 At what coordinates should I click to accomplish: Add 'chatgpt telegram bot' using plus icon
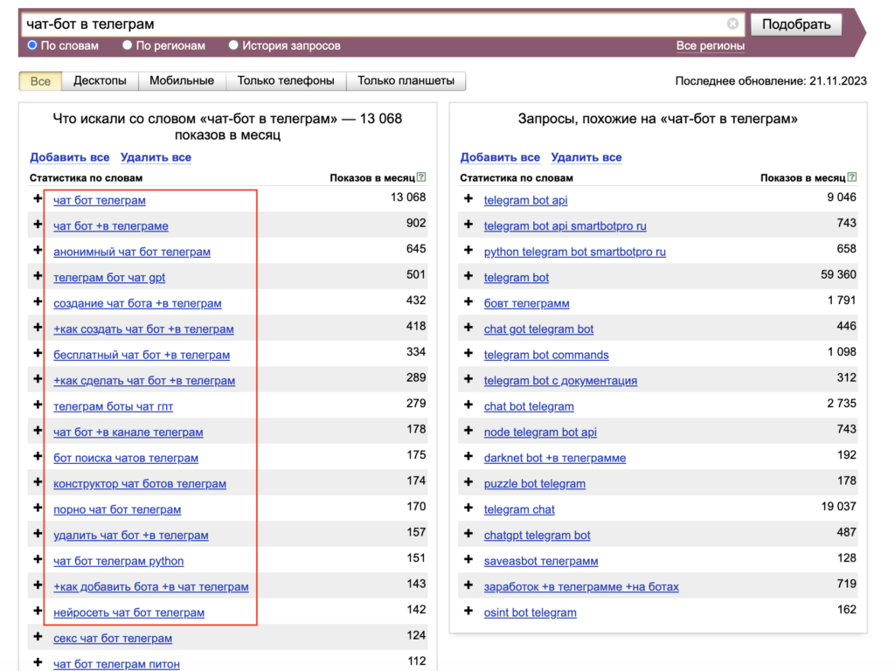(468, 535)
